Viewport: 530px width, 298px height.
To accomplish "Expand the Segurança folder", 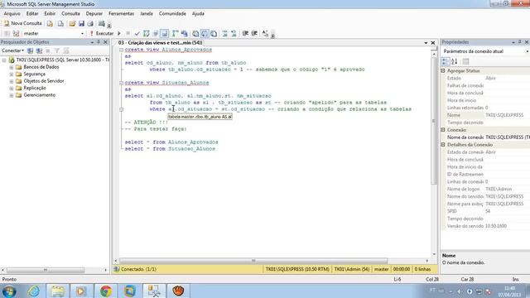I will [x=11, y=74].
